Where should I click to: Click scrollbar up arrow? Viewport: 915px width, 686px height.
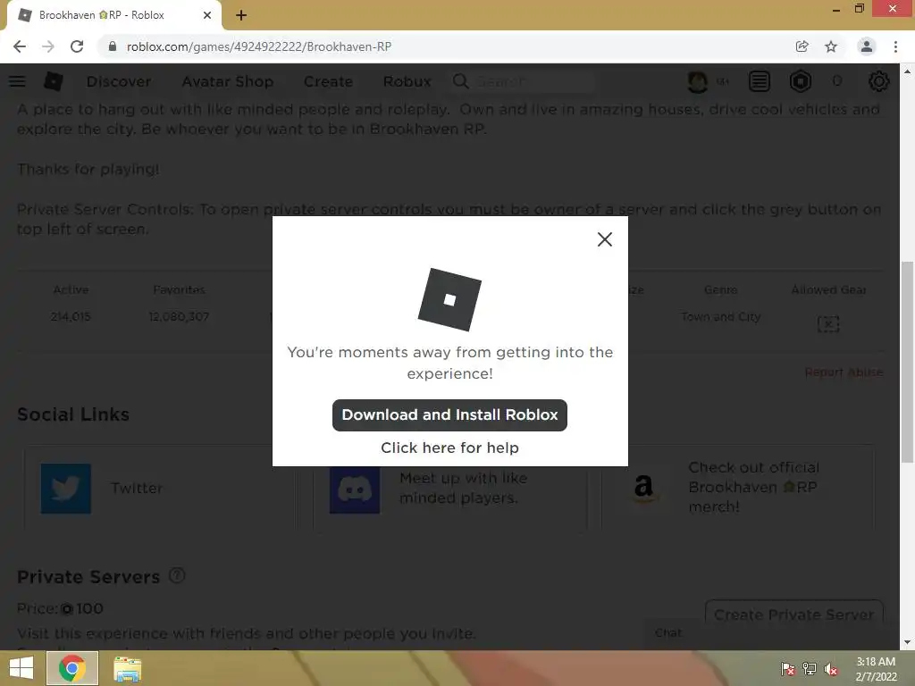coord(906,71)
